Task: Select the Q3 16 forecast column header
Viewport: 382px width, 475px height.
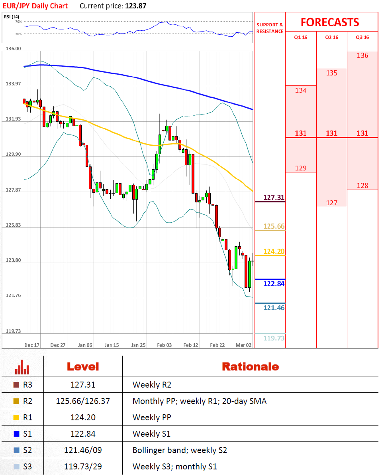Action: coord(362,37)
